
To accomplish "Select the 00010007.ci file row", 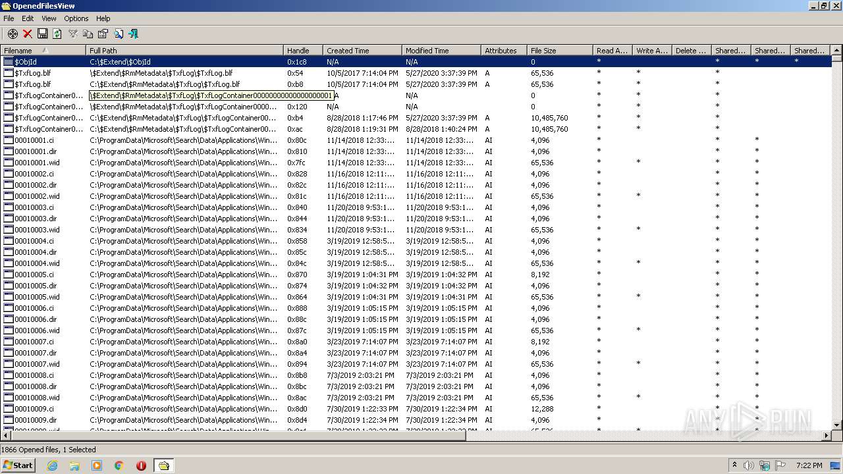I will [x=416, y=342].
